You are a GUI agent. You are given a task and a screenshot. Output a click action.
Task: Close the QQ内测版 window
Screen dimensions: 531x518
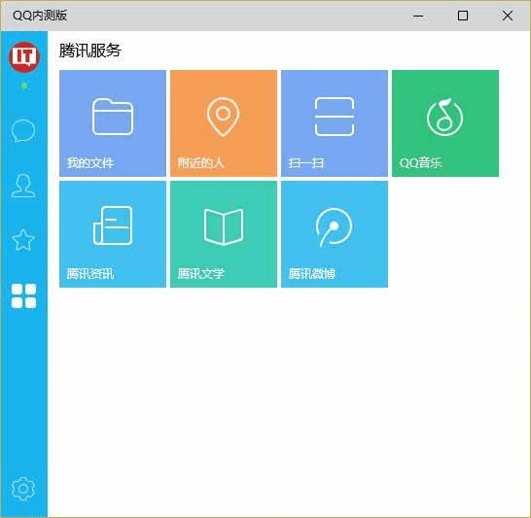508,16
